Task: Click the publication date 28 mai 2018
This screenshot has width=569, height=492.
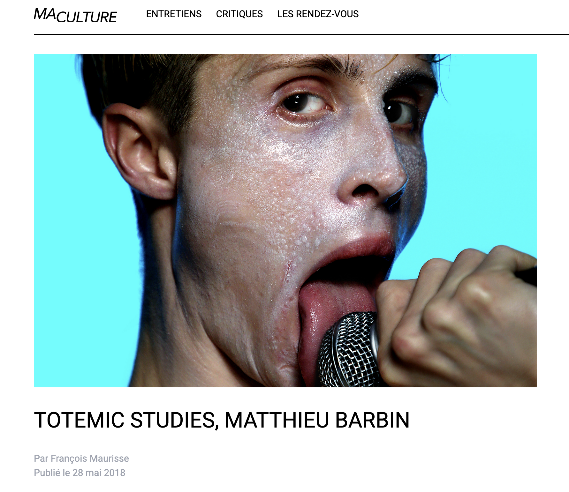Action: 99,473
